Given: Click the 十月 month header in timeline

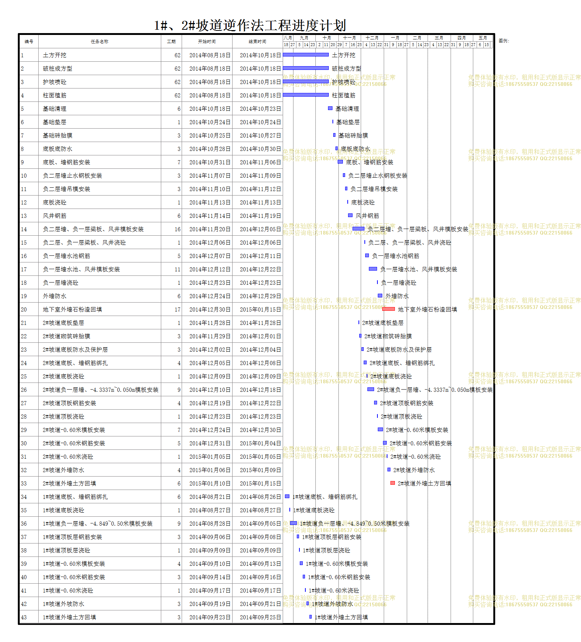Looking at the screenshot, I should click(x=327, y=38).
